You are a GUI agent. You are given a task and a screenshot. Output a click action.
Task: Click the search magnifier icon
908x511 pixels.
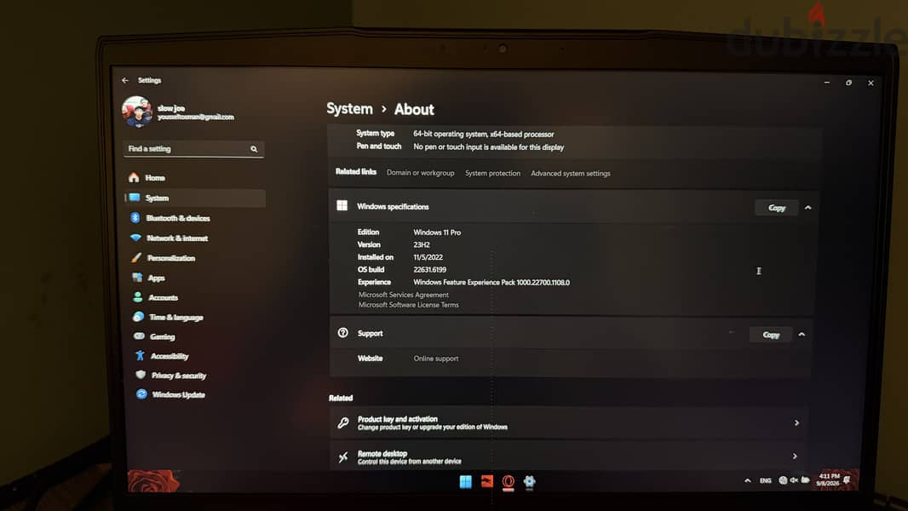click(x=254, y=149)
